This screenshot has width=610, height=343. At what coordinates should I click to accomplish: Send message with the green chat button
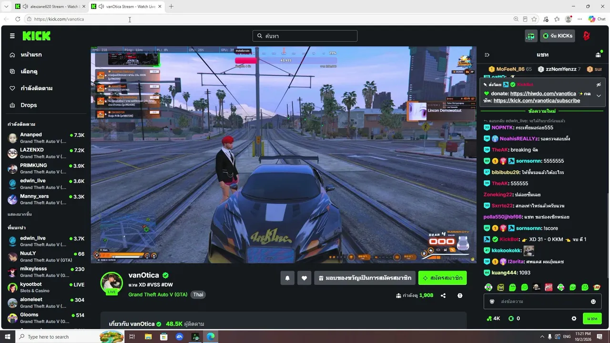coord(592,318)
